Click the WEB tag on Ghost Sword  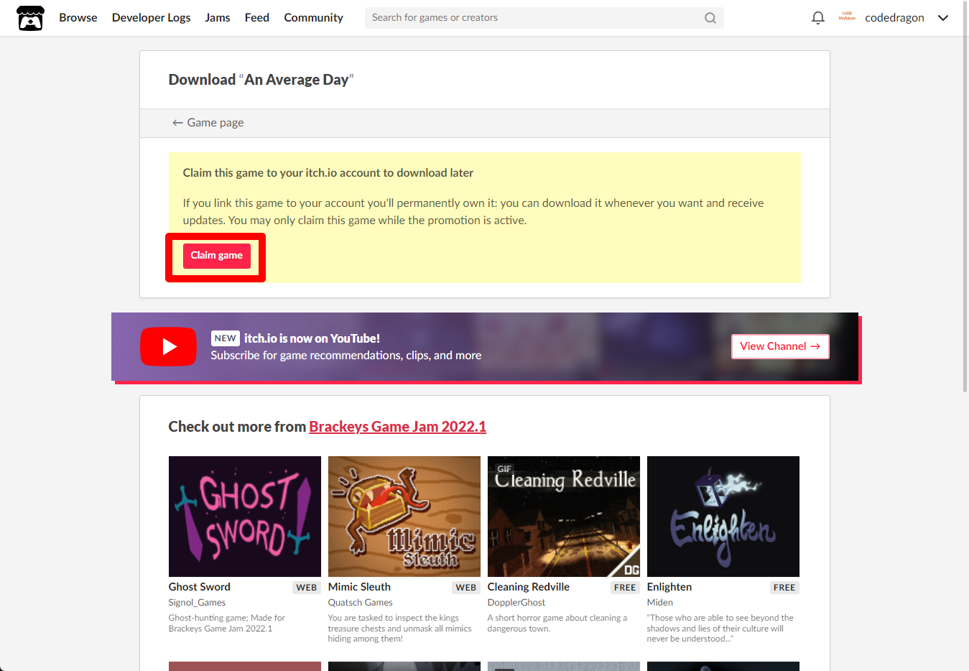tap(307, 588)
